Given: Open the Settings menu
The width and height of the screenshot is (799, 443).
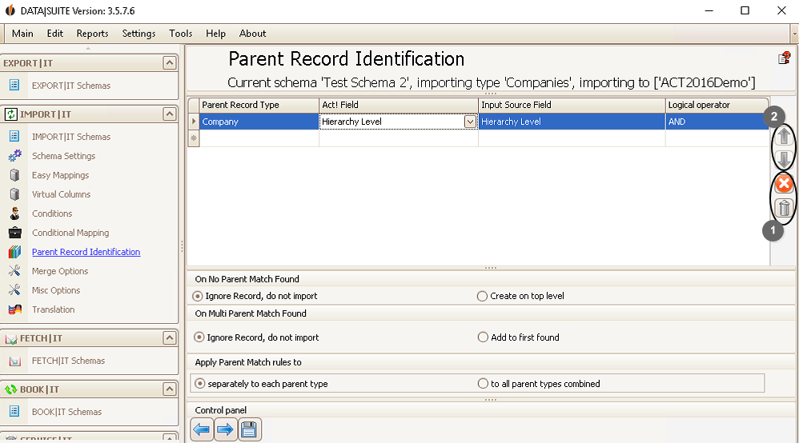Looking at the screenshot, I should [x=139, y=34].
